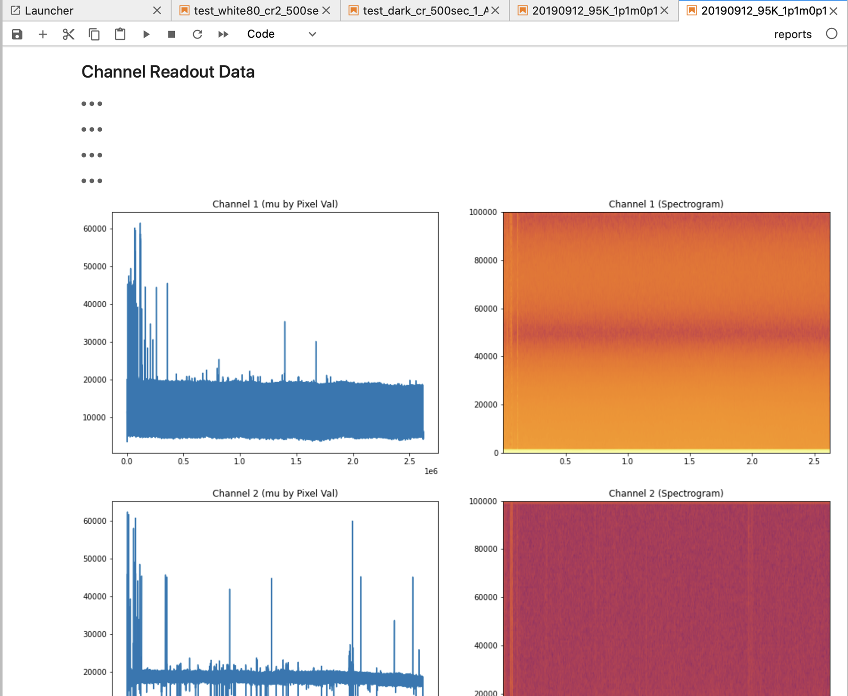Restart kernel and run all cells
This screenshot has width=848, height=696.
223,34
